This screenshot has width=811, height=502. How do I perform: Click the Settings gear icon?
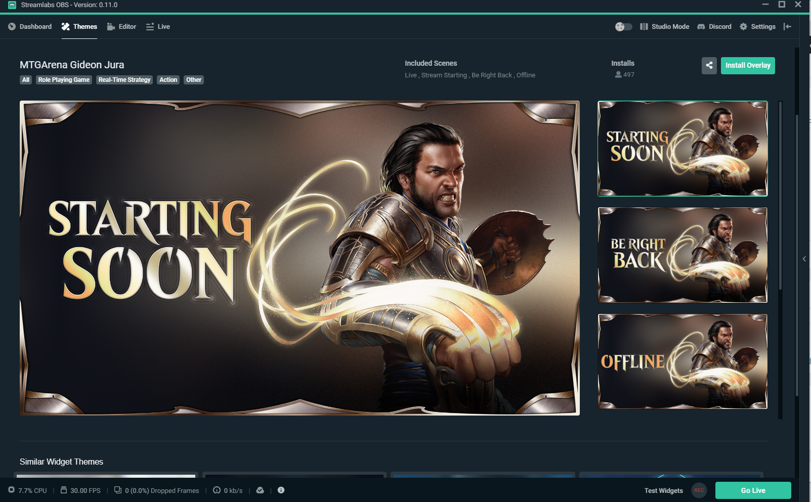coord(743,27)
